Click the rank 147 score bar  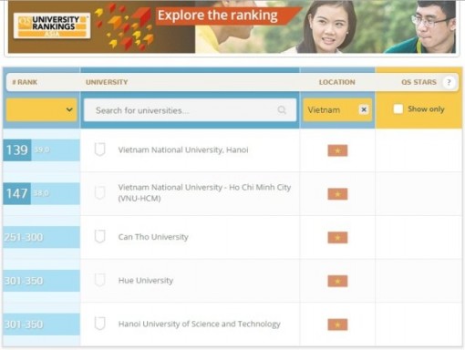pos(41,193)
